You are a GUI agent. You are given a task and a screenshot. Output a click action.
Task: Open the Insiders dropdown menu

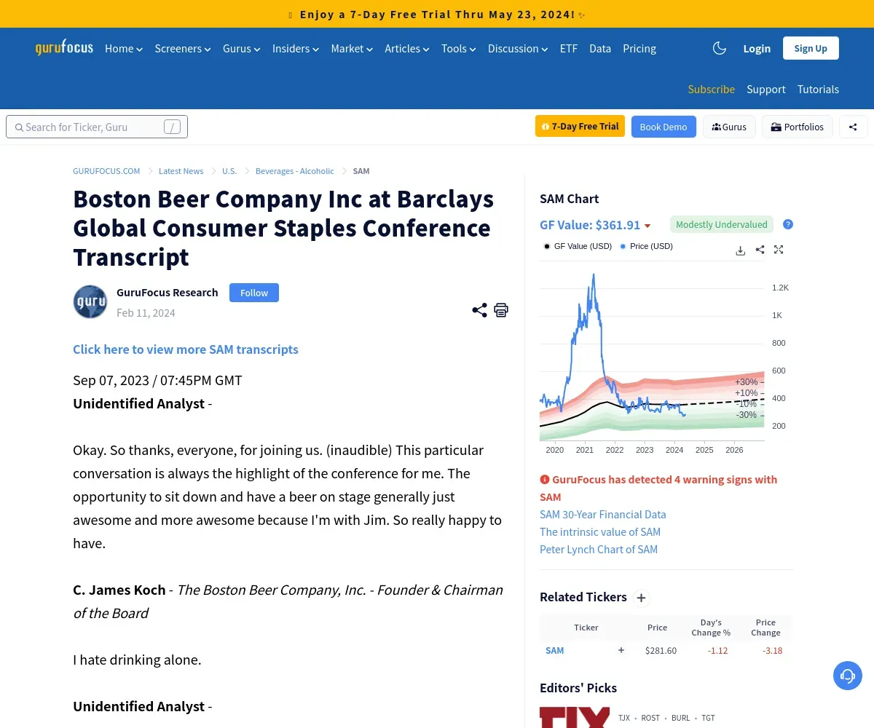[x=296, y=48]
